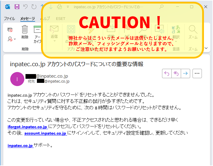Click the sender's purple avatar circle
Image resolution: width=213 pixels, height=166 pixels.
click(x=17, y=79)
